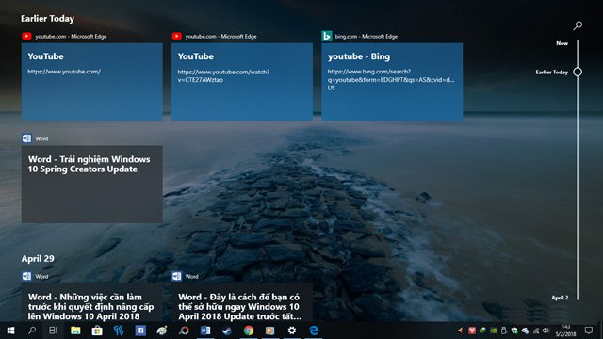
Task: Open Word Đây là cách để bạn document
Action: click(x=242, y=302)
